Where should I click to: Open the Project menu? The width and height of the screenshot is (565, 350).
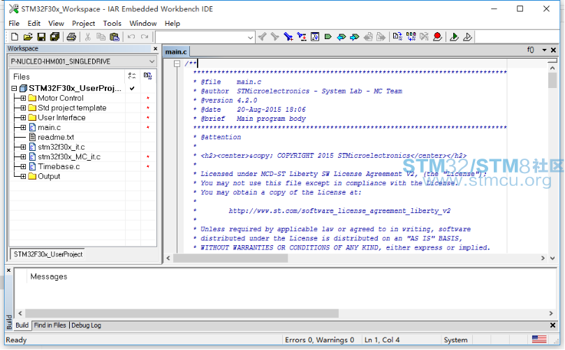pyautogui.click(x=83, y=23)
